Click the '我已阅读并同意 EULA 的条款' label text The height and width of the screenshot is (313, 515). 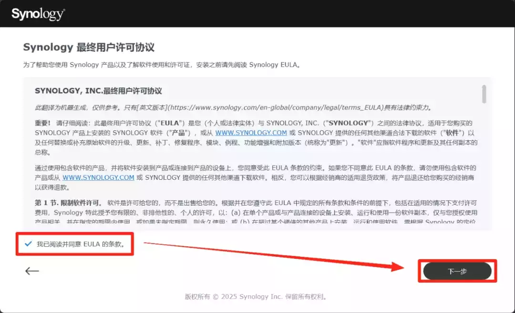coord(81,244)
